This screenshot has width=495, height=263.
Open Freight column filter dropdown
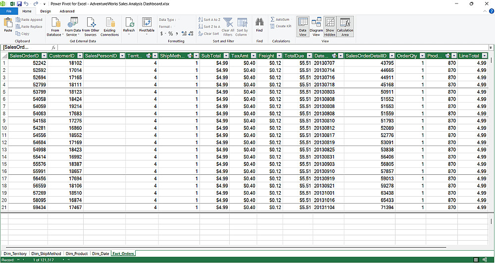(279, 56)
